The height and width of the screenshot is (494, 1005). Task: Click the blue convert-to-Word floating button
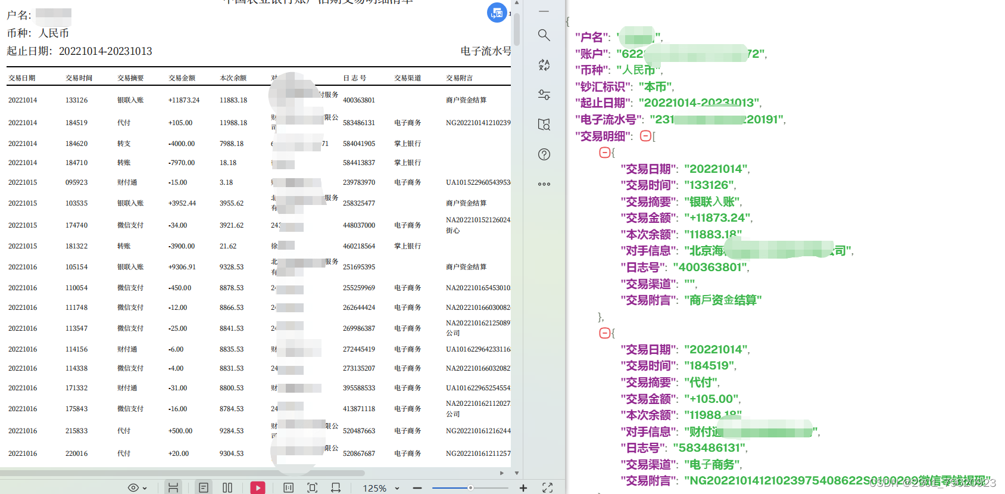point(497,13)
